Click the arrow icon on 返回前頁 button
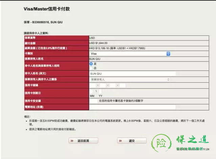 point(72,141)
